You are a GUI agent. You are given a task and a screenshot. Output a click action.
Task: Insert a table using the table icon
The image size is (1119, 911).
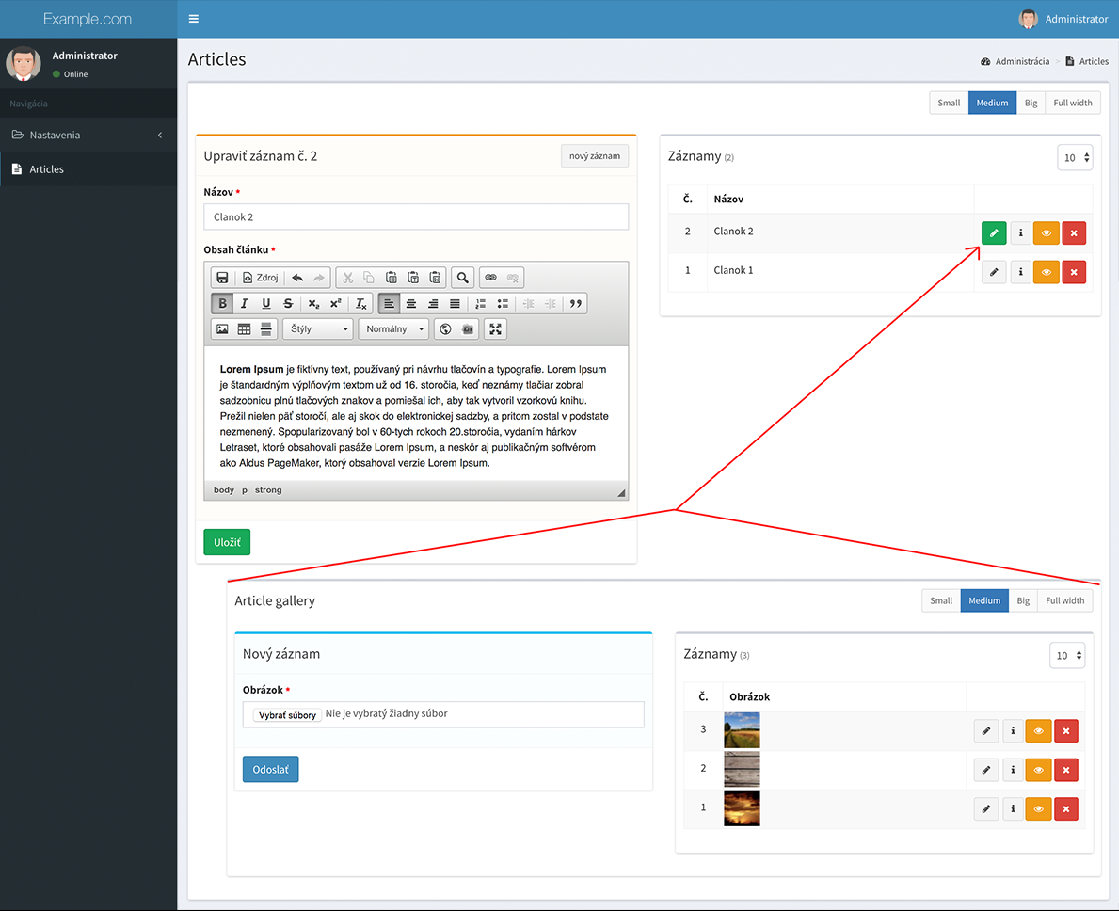244,328
